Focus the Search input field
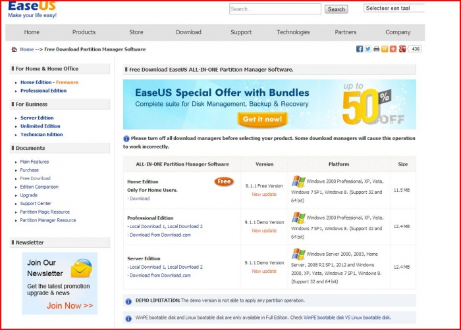 point(275,9)
